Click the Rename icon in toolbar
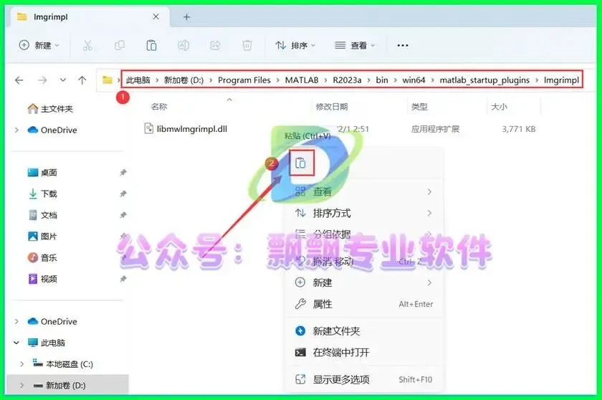 183,45
